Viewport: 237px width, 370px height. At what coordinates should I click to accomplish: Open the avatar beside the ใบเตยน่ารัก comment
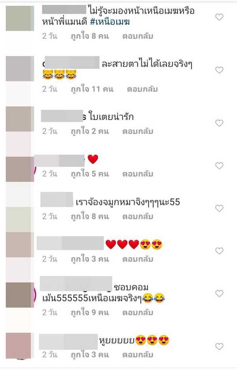[x=20, y=119]
